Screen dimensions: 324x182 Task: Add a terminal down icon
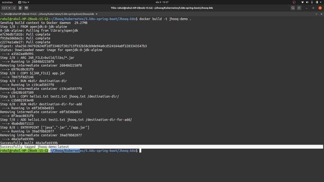click(26, 8)
